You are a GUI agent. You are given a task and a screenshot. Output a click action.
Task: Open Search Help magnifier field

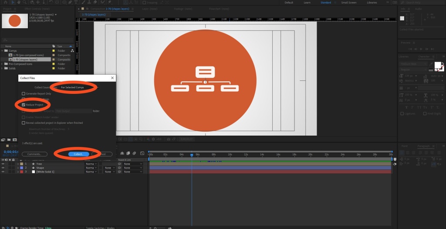tap(422, 3)
